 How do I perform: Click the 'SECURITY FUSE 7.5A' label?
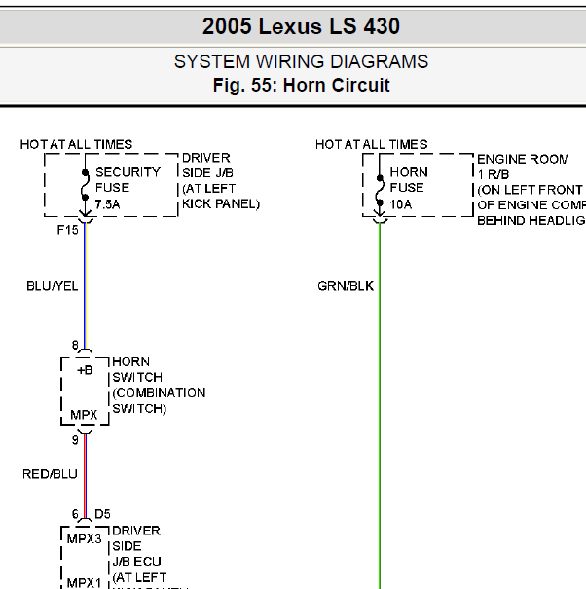[128, 188]
